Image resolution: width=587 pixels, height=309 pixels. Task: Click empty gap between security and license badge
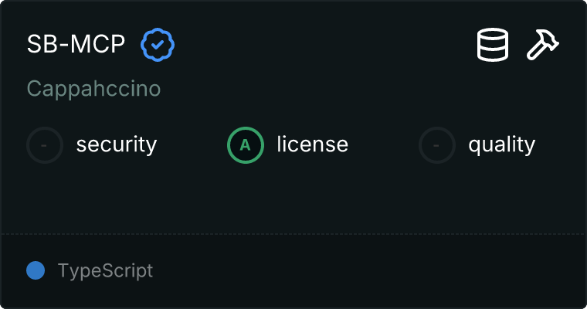[192, 145]
